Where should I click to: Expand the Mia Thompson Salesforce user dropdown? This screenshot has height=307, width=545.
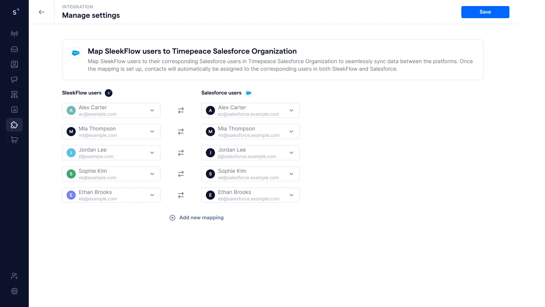pyautogui.click(x=291, y=131)
